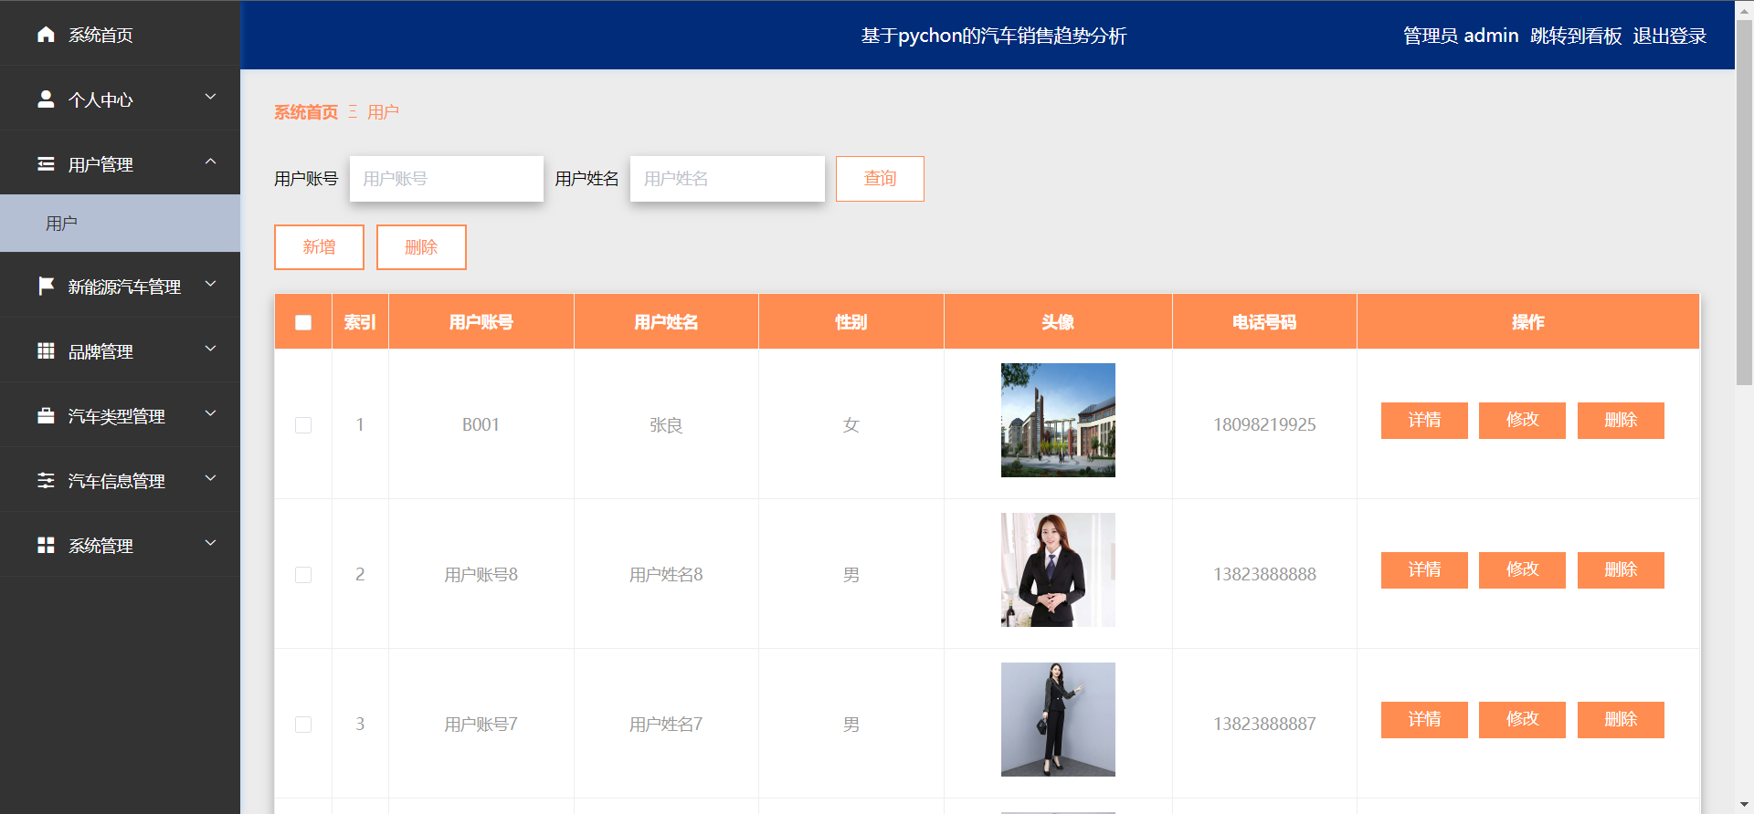Click 修改 for 用户姓名8
This screenshot has height=814, width=1754.
pos(1522,570)
